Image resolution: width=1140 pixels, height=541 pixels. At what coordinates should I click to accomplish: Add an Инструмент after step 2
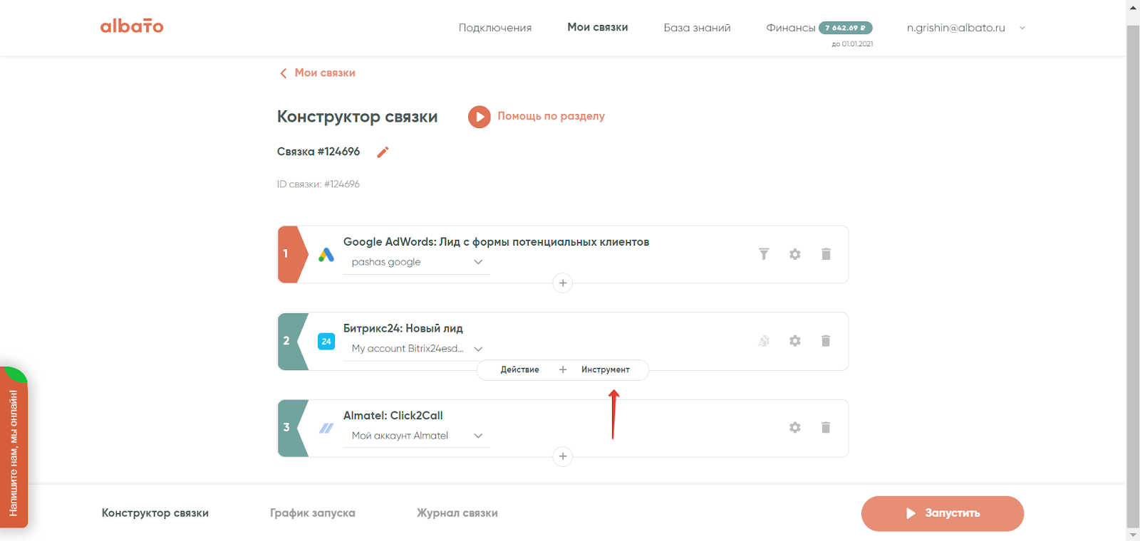coord(605,370)
